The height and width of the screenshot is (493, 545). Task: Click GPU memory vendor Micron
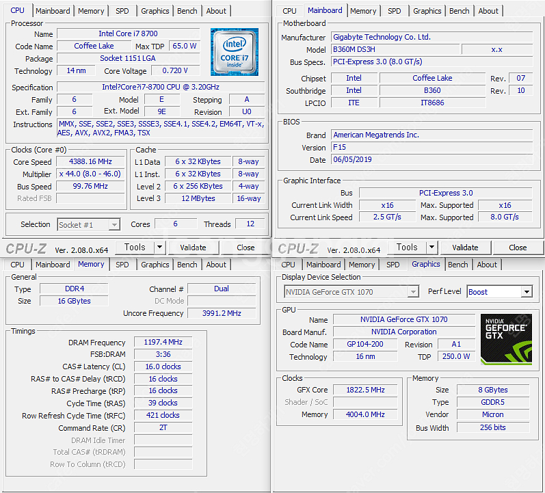[493, 414]
